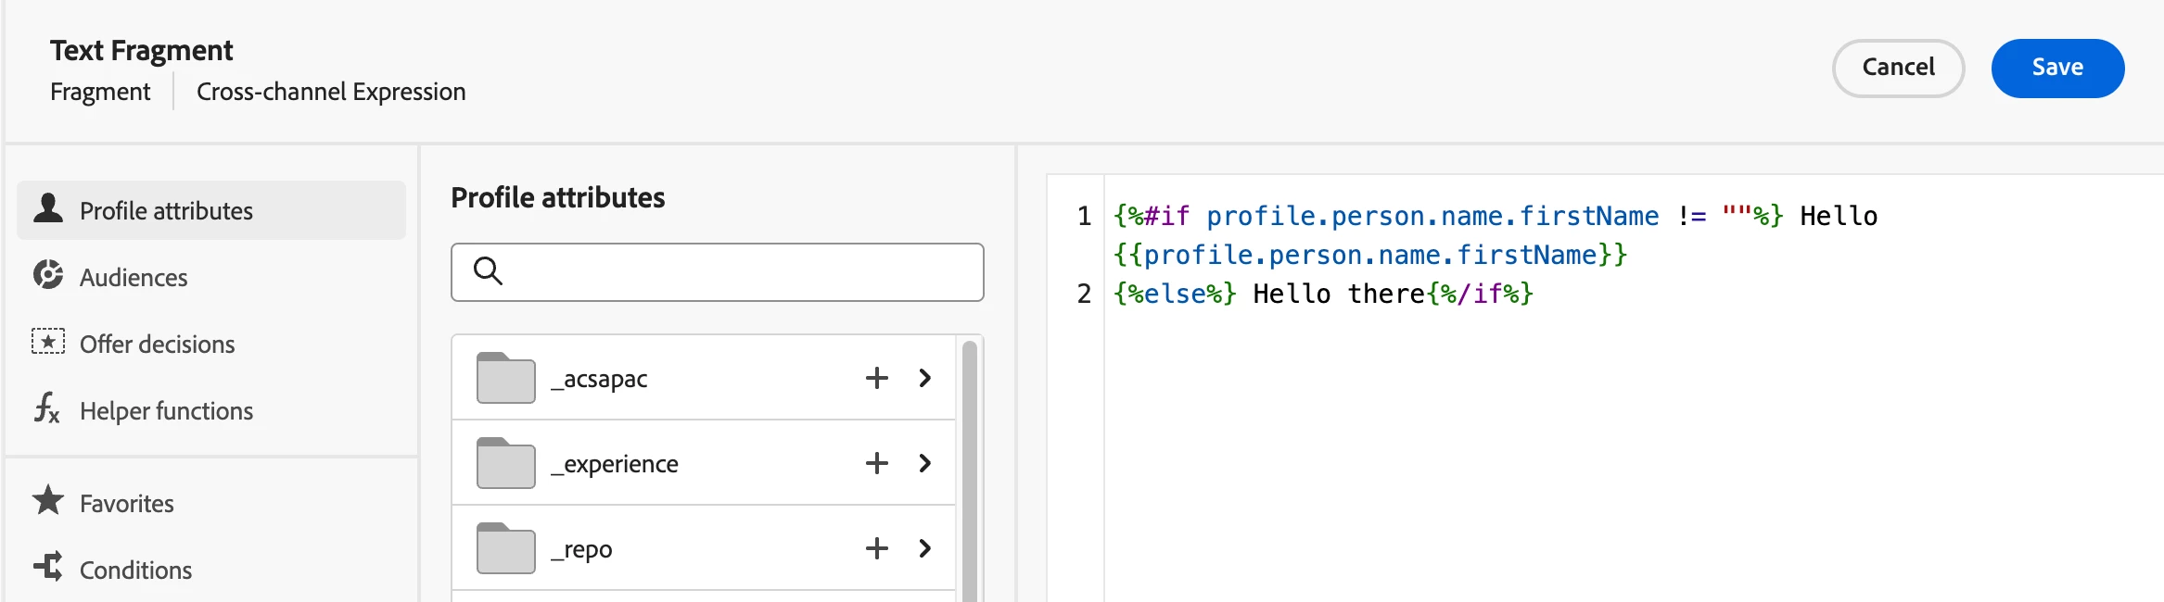Click the _acsapac folder icon
Image resolution: width=2164 pixels, height=602 pixels.
506,378
